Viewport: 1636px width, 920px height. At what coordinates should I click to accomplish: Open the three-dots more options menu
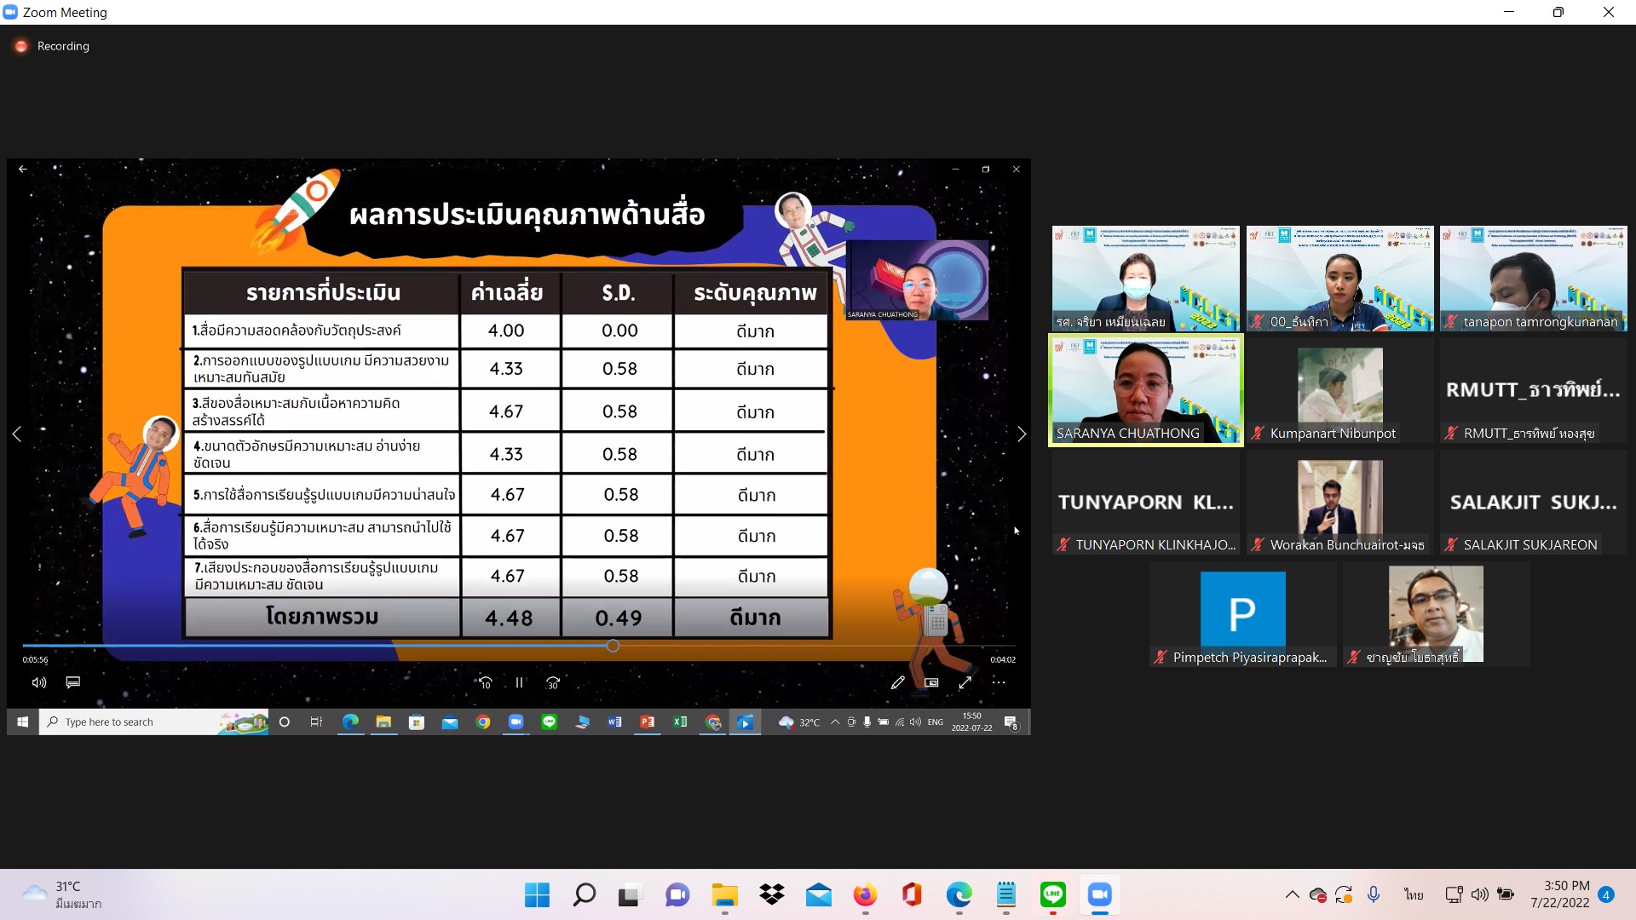[999, 682]
